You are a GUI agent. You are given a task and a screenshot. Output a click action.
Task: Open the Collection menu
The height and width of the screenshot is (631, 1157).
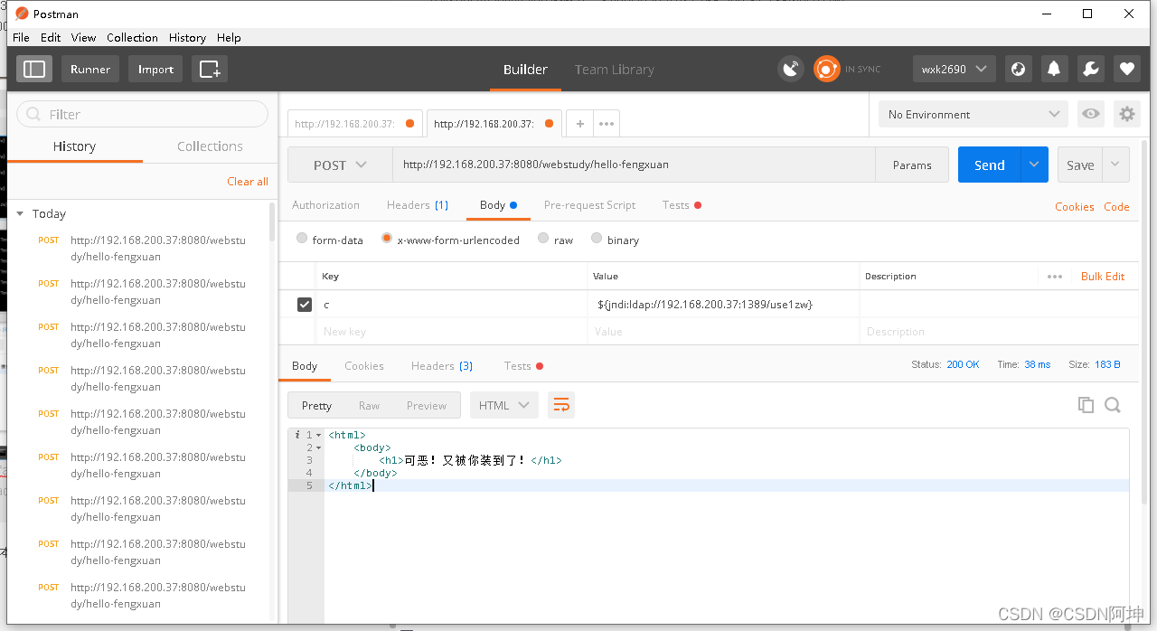tap(132, 37)
